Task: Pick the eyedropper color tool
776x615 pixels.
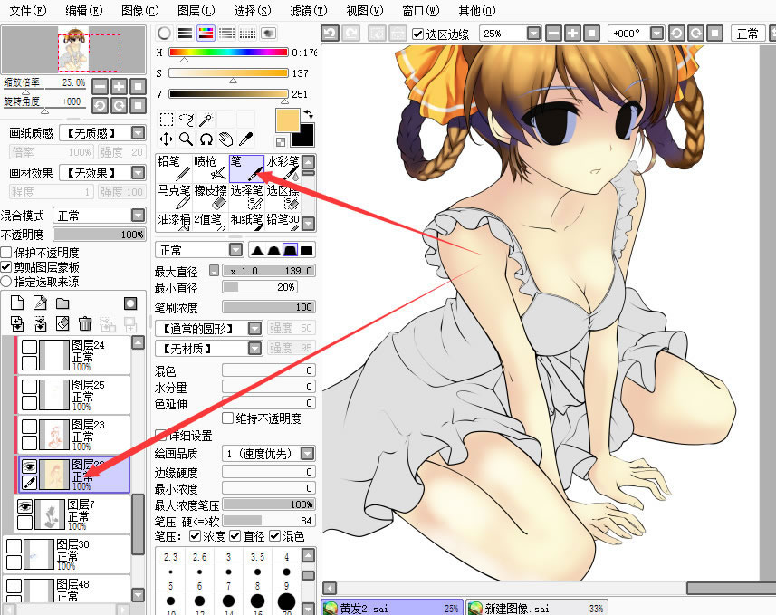Action: point(245,139)
